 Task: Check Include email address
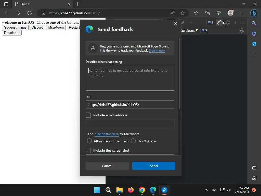[x=88, y=115]
